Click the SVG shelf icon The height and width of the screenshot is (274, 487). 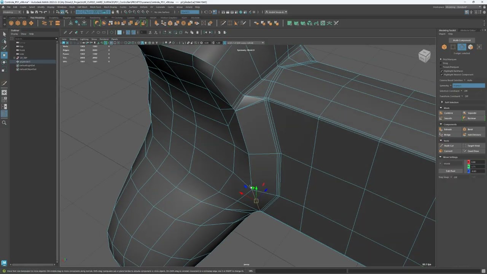(57, 23)
